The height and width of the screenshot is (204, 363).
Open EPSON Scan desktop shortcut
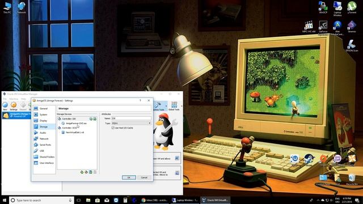click(352, 45)
